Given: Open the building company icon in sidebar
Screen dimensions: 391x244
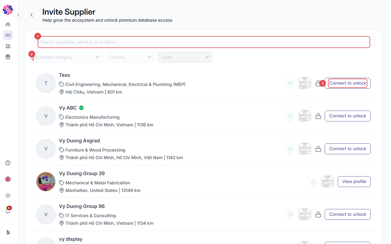Looking at the screenshot, I should [8, 46].
